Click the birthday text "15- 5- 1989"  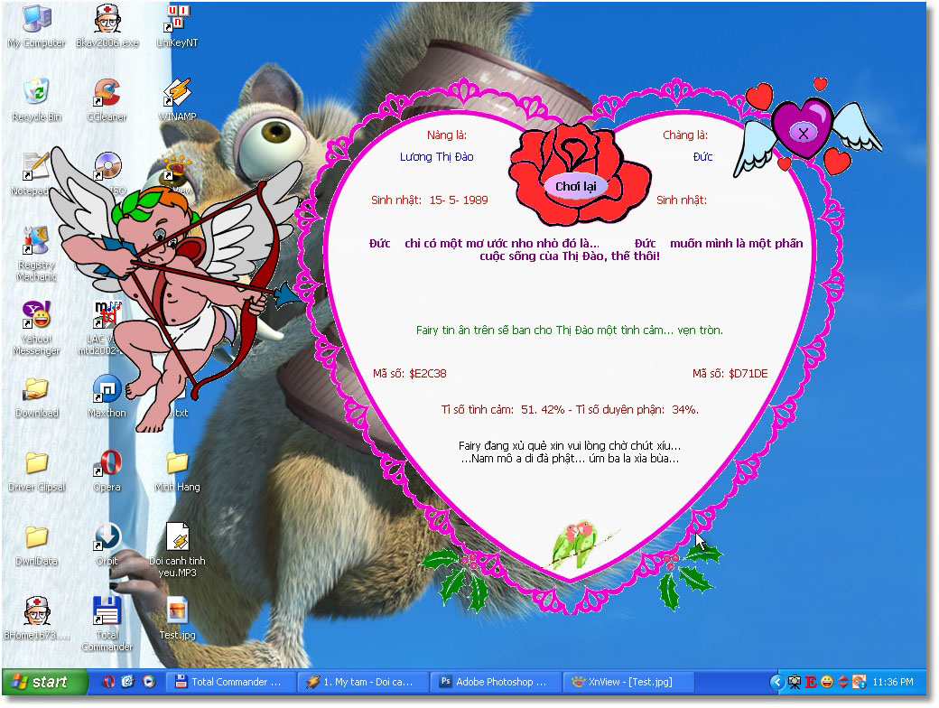[459, 200]
